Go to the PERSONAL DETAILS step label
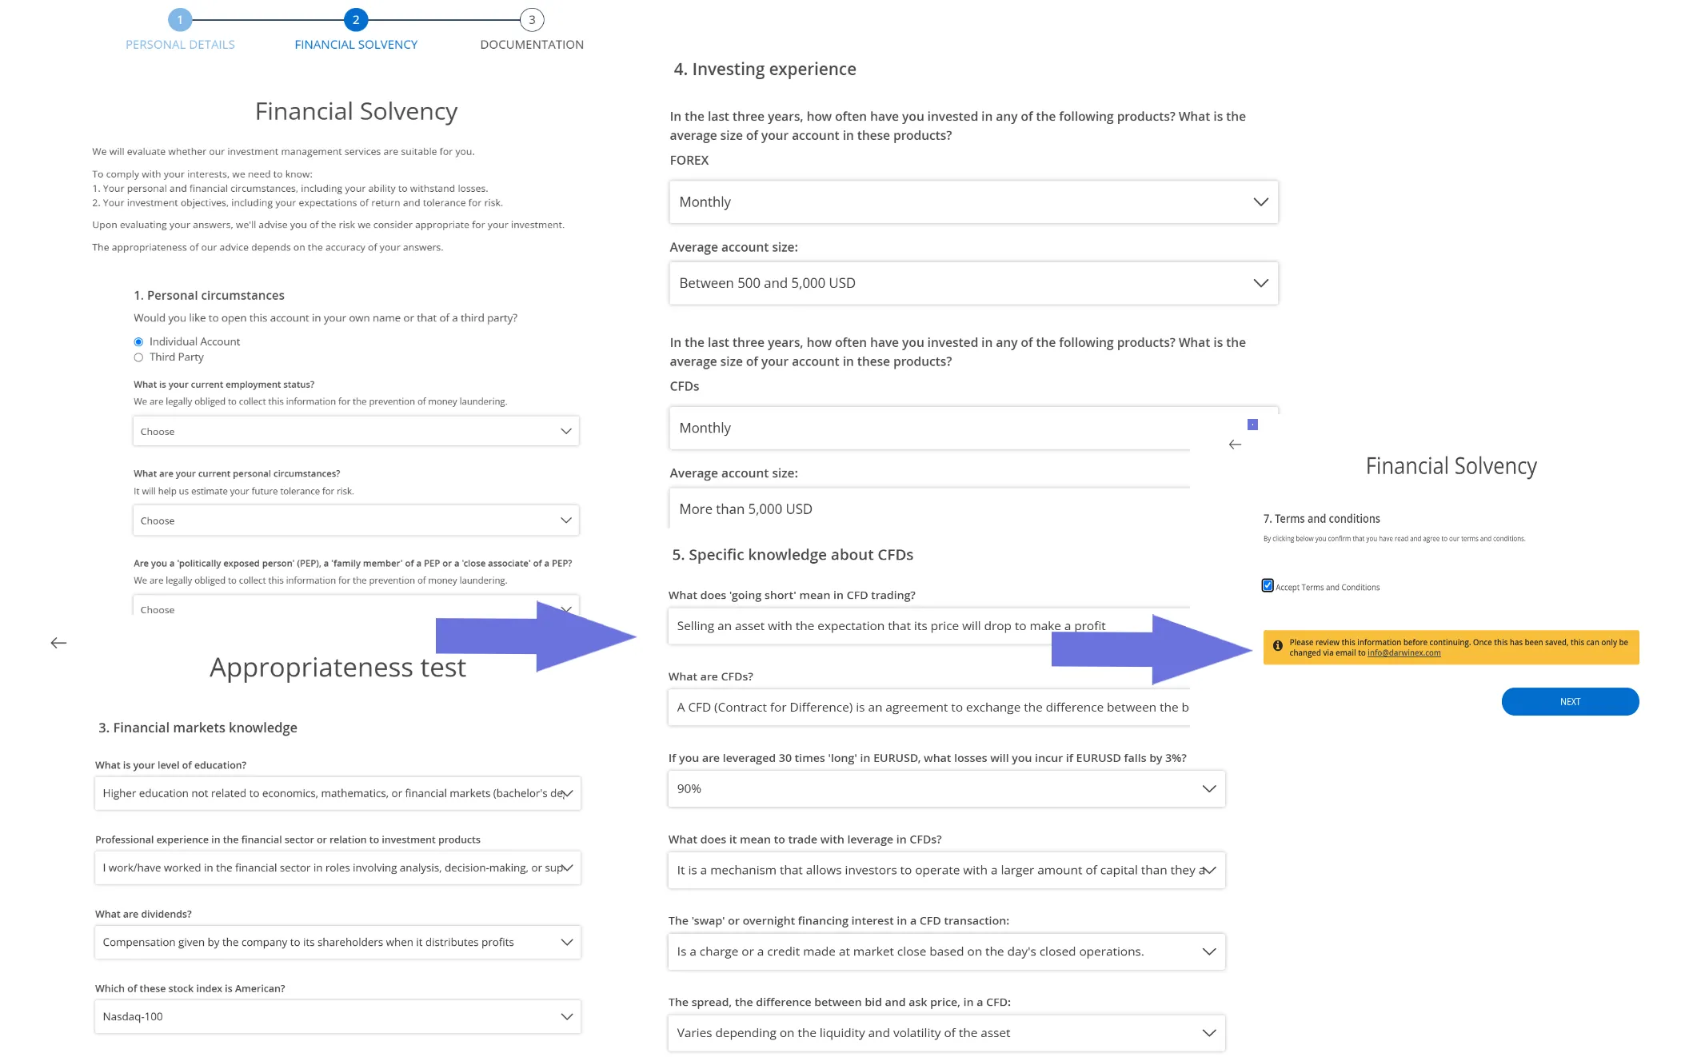This screenshot has width=1689, height=1057. (x=180, y=45)
